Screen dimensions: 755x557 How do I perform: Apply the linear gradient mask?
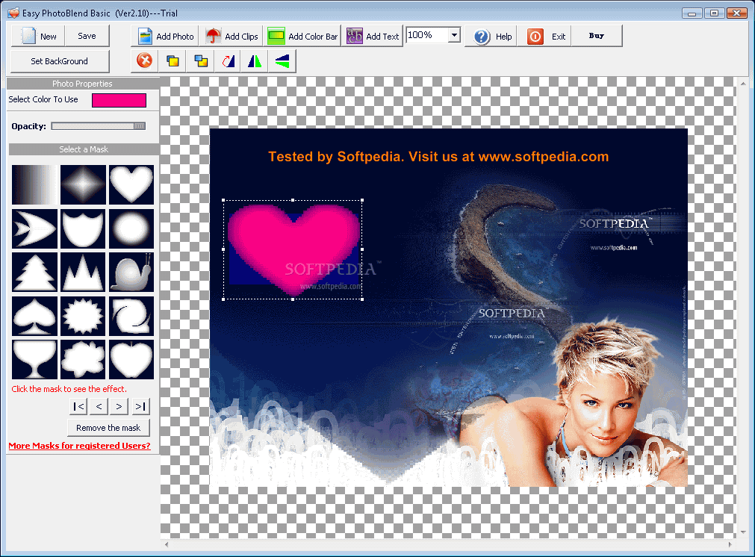click(x=34, y=185)
